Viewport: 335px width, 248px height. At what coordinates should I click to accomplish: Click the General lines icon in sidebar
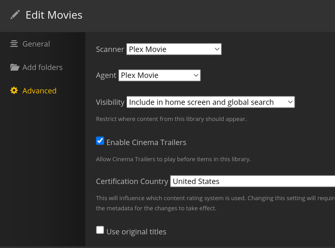click(14, 44)
